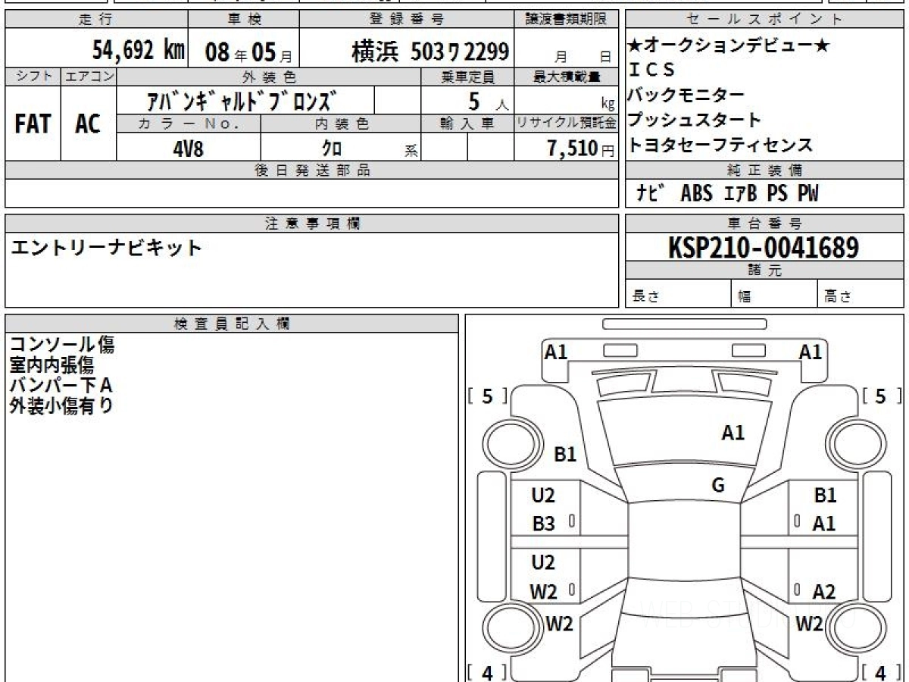Select the FAT shift value
The height and width of the screenshot is (682, 909).
33,124
